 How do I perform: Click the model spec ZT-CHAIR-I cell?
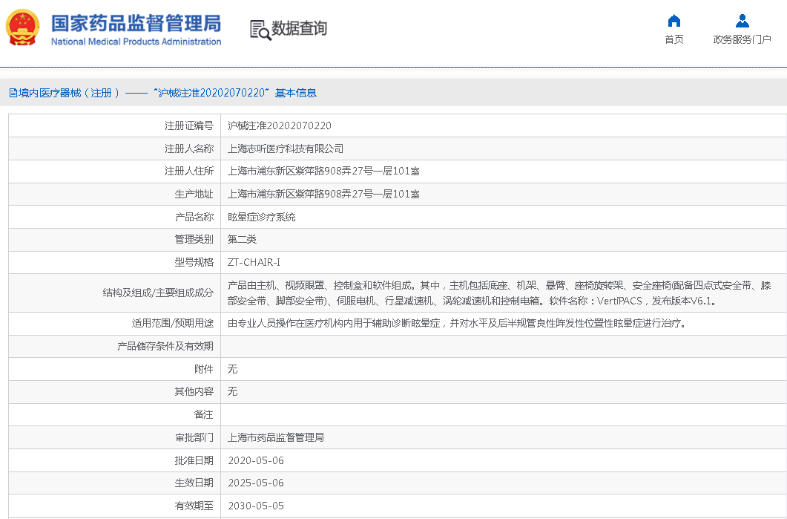tap(254, 262)
